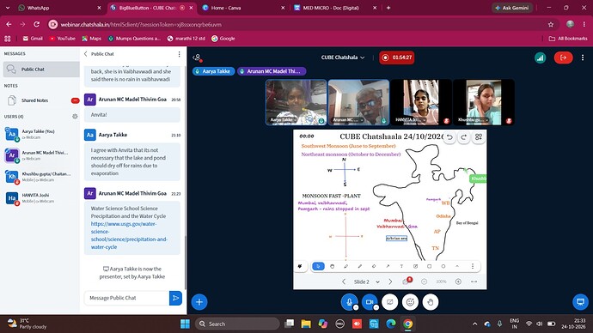Click the Aarya Takke talking indicator
Image resolution: width=593 pixels, height=333 pixels.
[213, 71]
